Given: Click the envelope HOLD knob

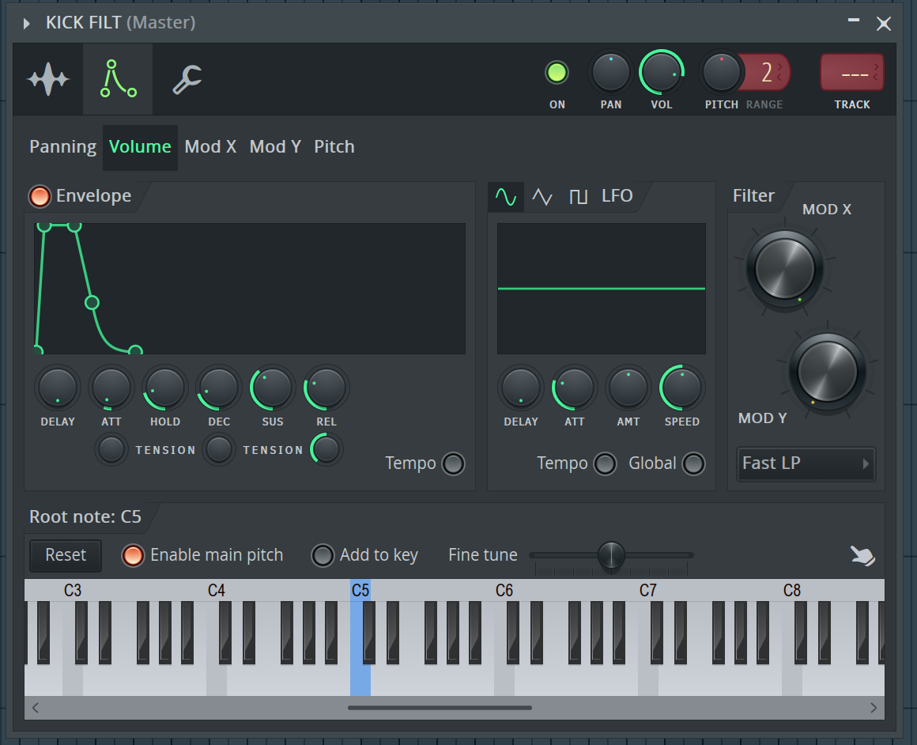Looking at the screenshot, I should tap(165, 388).
